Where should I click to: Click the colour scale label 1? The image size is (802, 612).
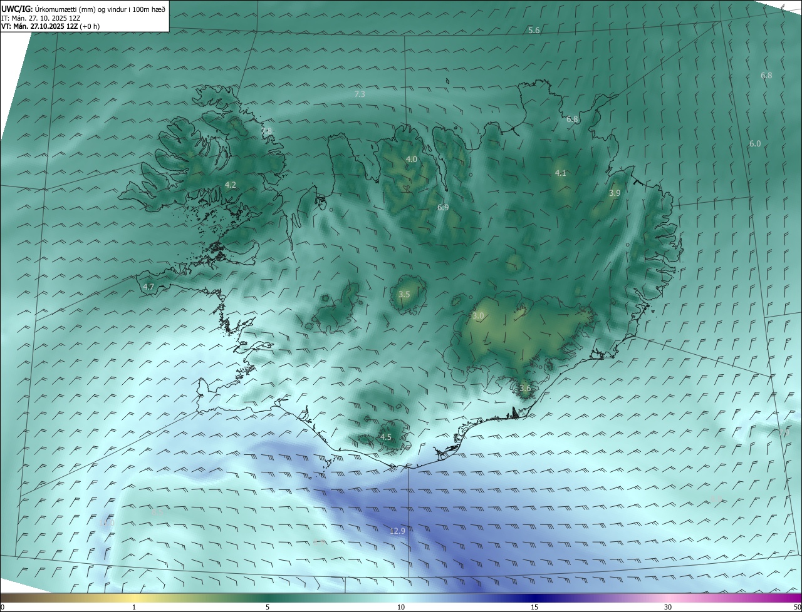click(x=134, y=607)
